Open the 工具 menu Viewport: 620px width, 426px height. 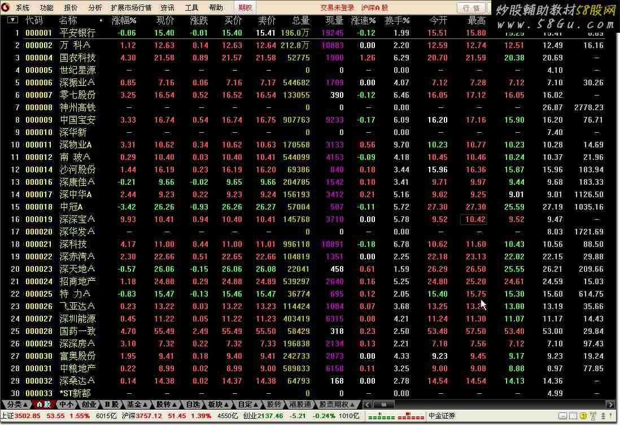(x=191, y=7)
